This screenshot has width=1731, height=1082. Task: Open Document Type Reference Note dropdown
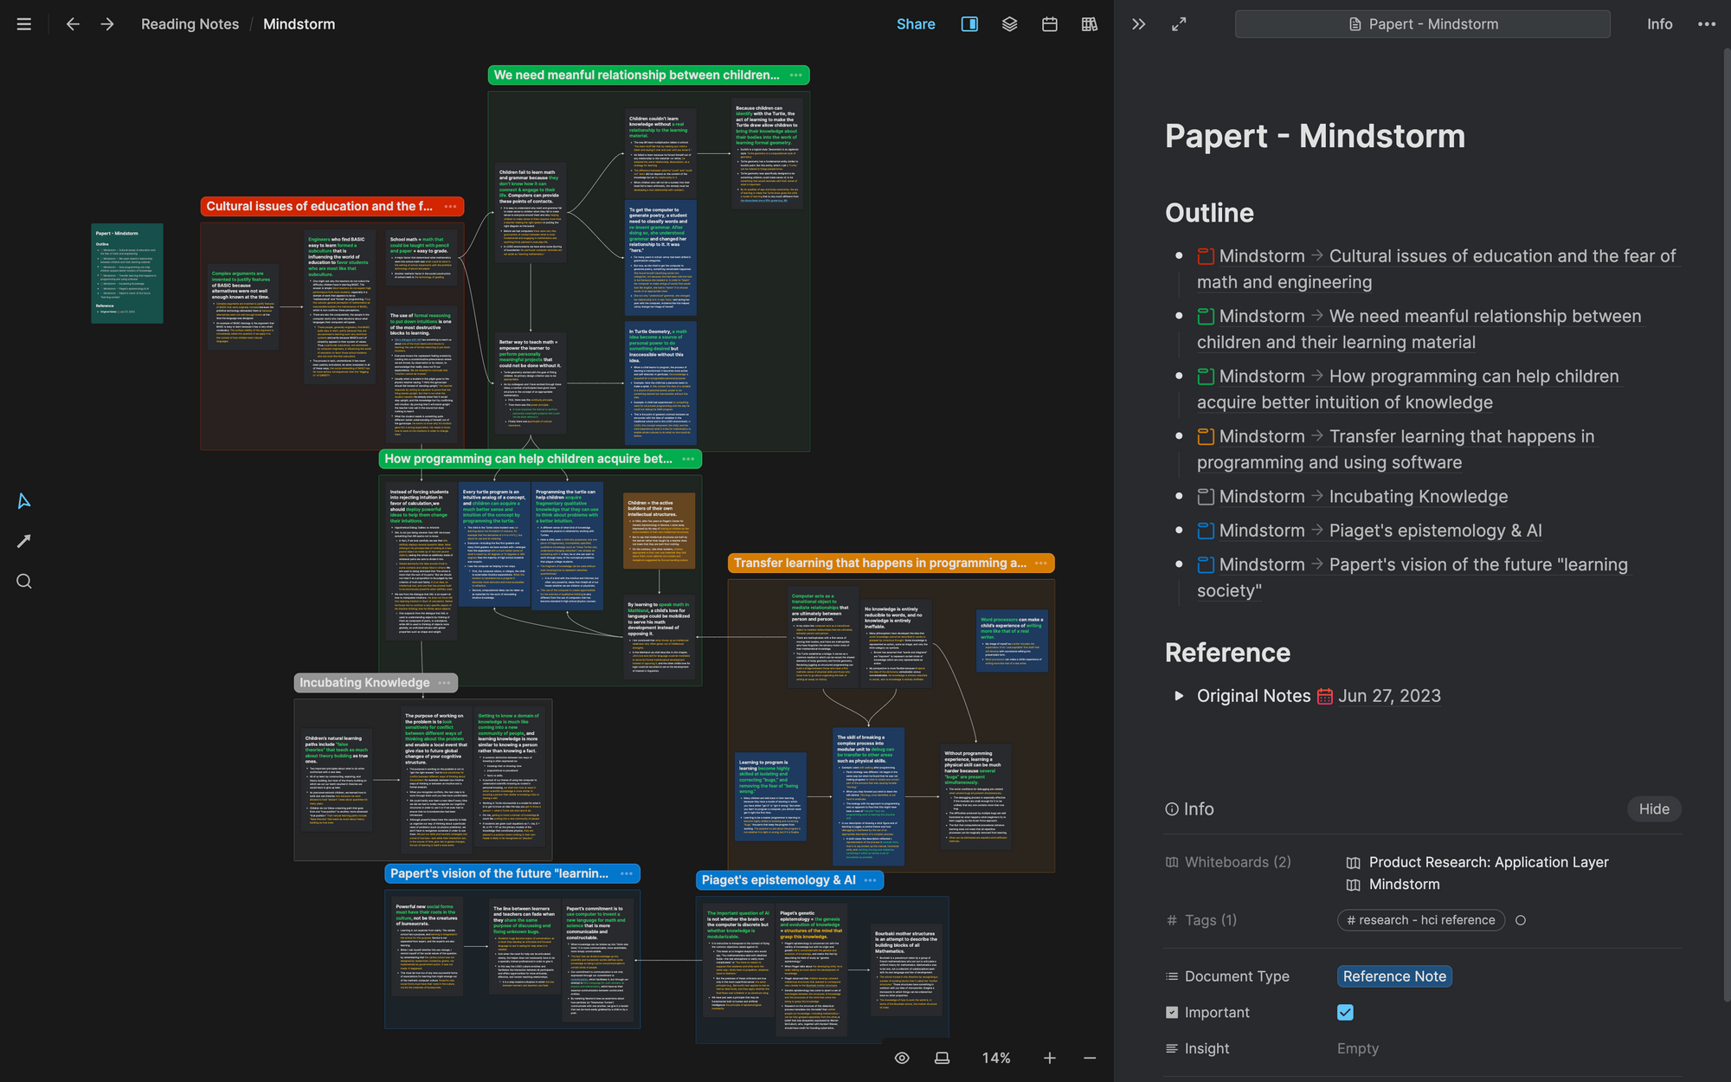1393,976
